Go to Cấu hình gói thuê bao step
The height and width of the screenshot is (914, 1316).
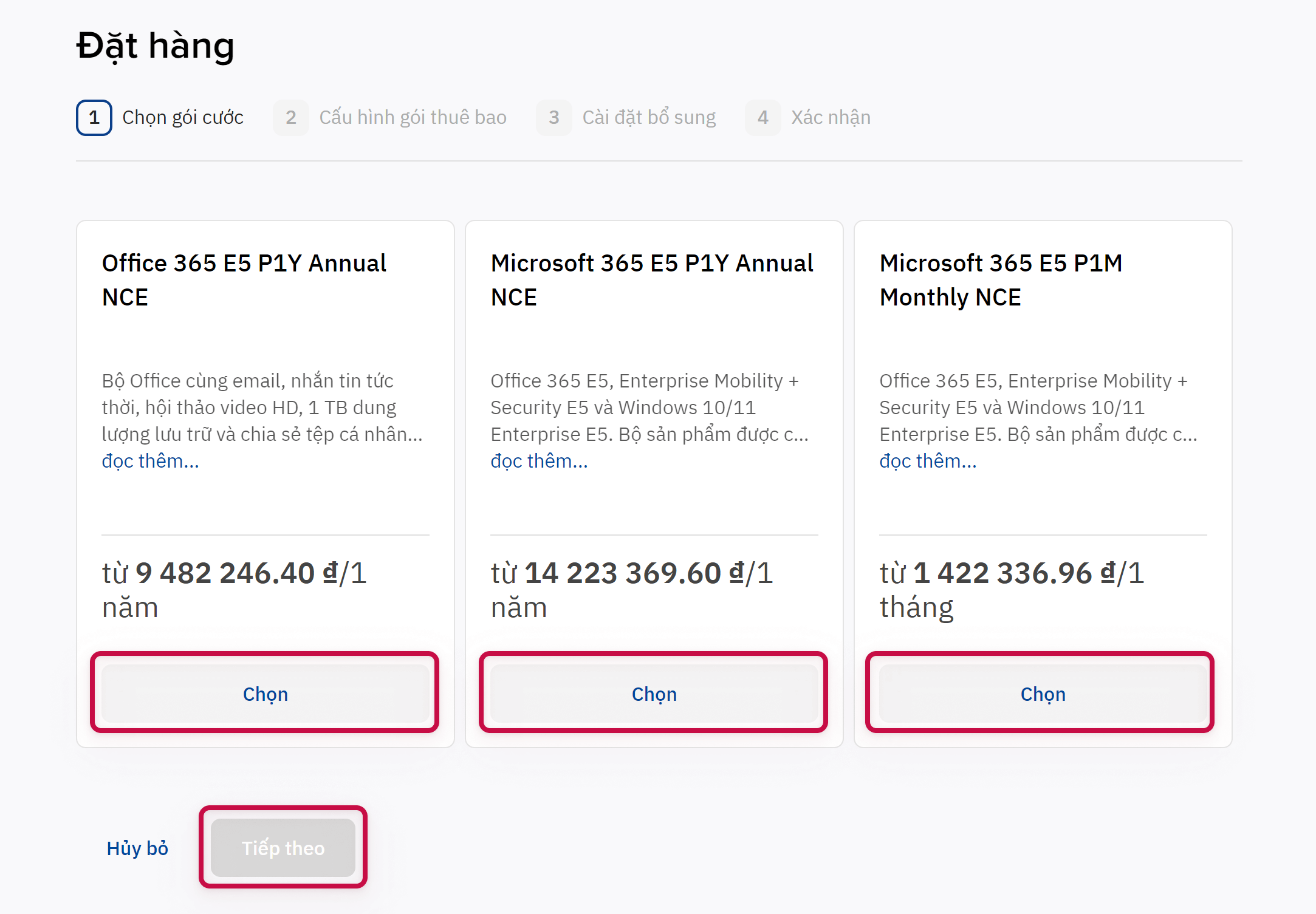413,117
